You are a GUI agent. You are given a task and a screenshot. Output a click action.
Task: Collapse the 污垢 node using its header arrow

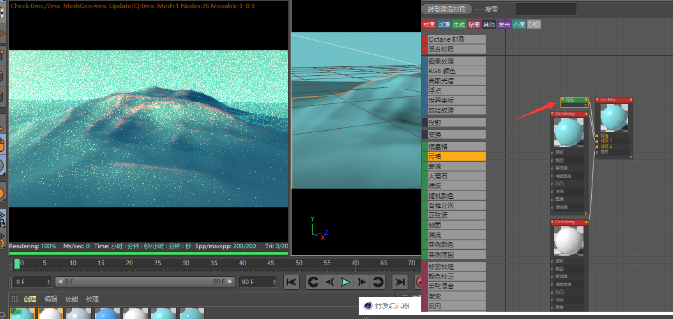point(564,99)
